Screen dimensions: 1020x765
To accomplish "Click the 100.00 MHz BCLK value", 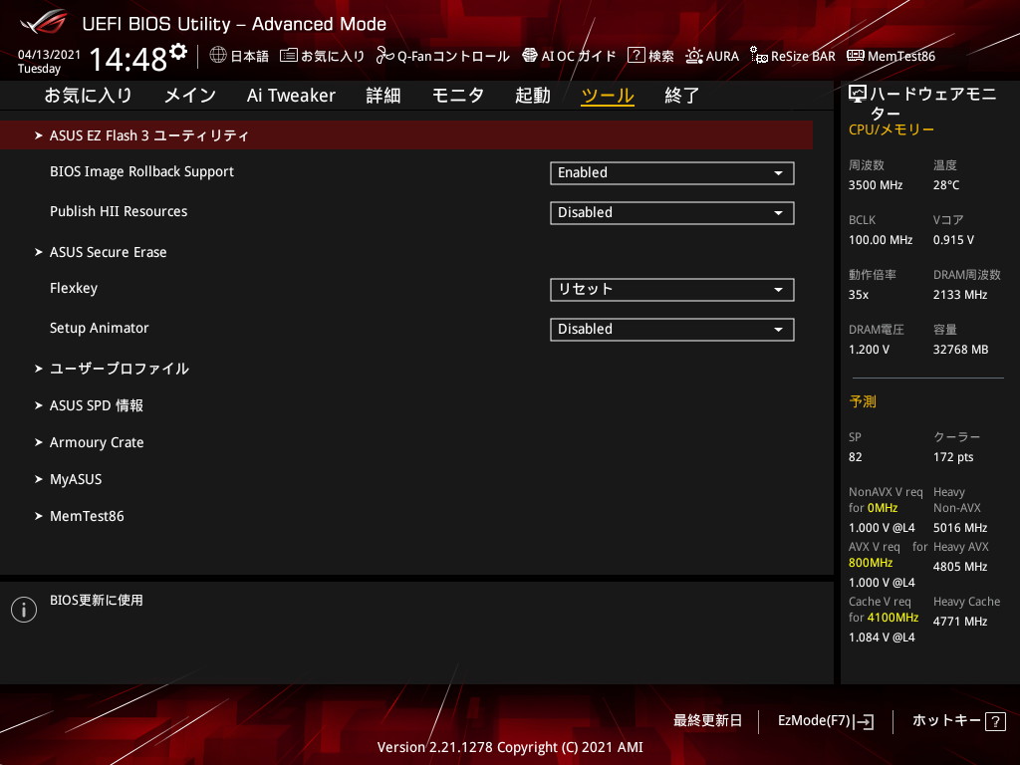I will 881,240.
